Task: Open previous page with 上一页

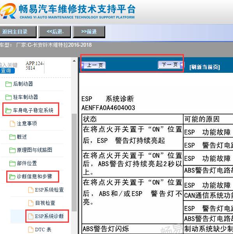Action: [x=94, y=65]
